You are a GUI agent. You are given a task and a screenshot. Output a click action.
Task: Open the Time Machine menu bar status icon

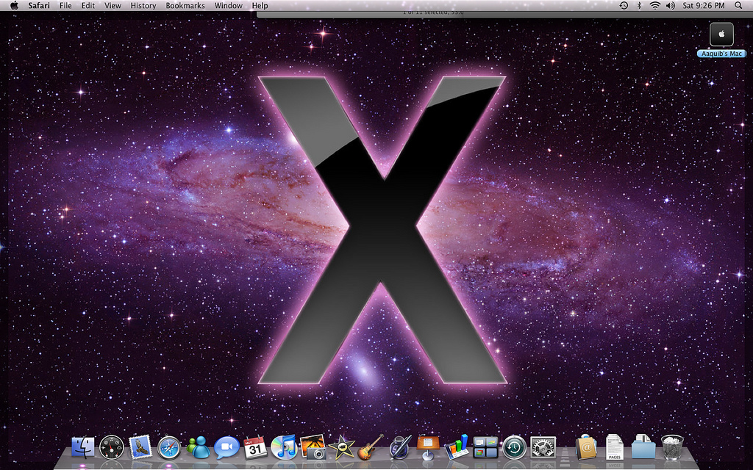coord(624,5)
